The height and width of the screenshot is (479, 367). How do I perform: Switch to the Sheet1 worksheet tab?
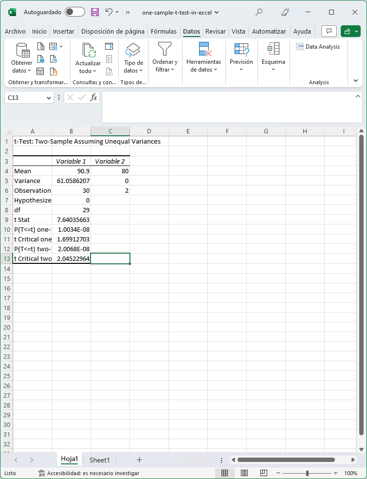coord(99,460)
